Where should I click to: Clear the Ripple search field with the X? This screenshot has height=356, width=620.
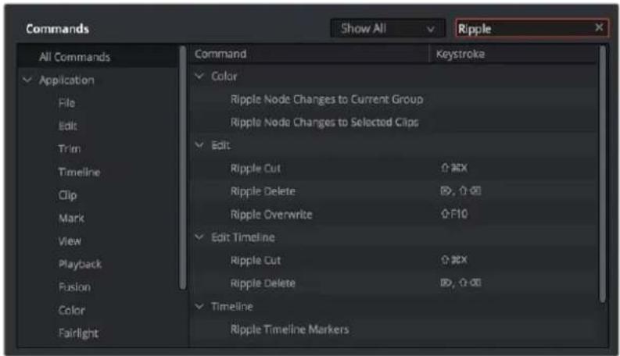click(599, 27)
